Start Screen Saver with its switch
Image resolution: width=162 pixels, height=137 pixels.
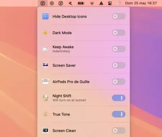[x=119, y=65]
